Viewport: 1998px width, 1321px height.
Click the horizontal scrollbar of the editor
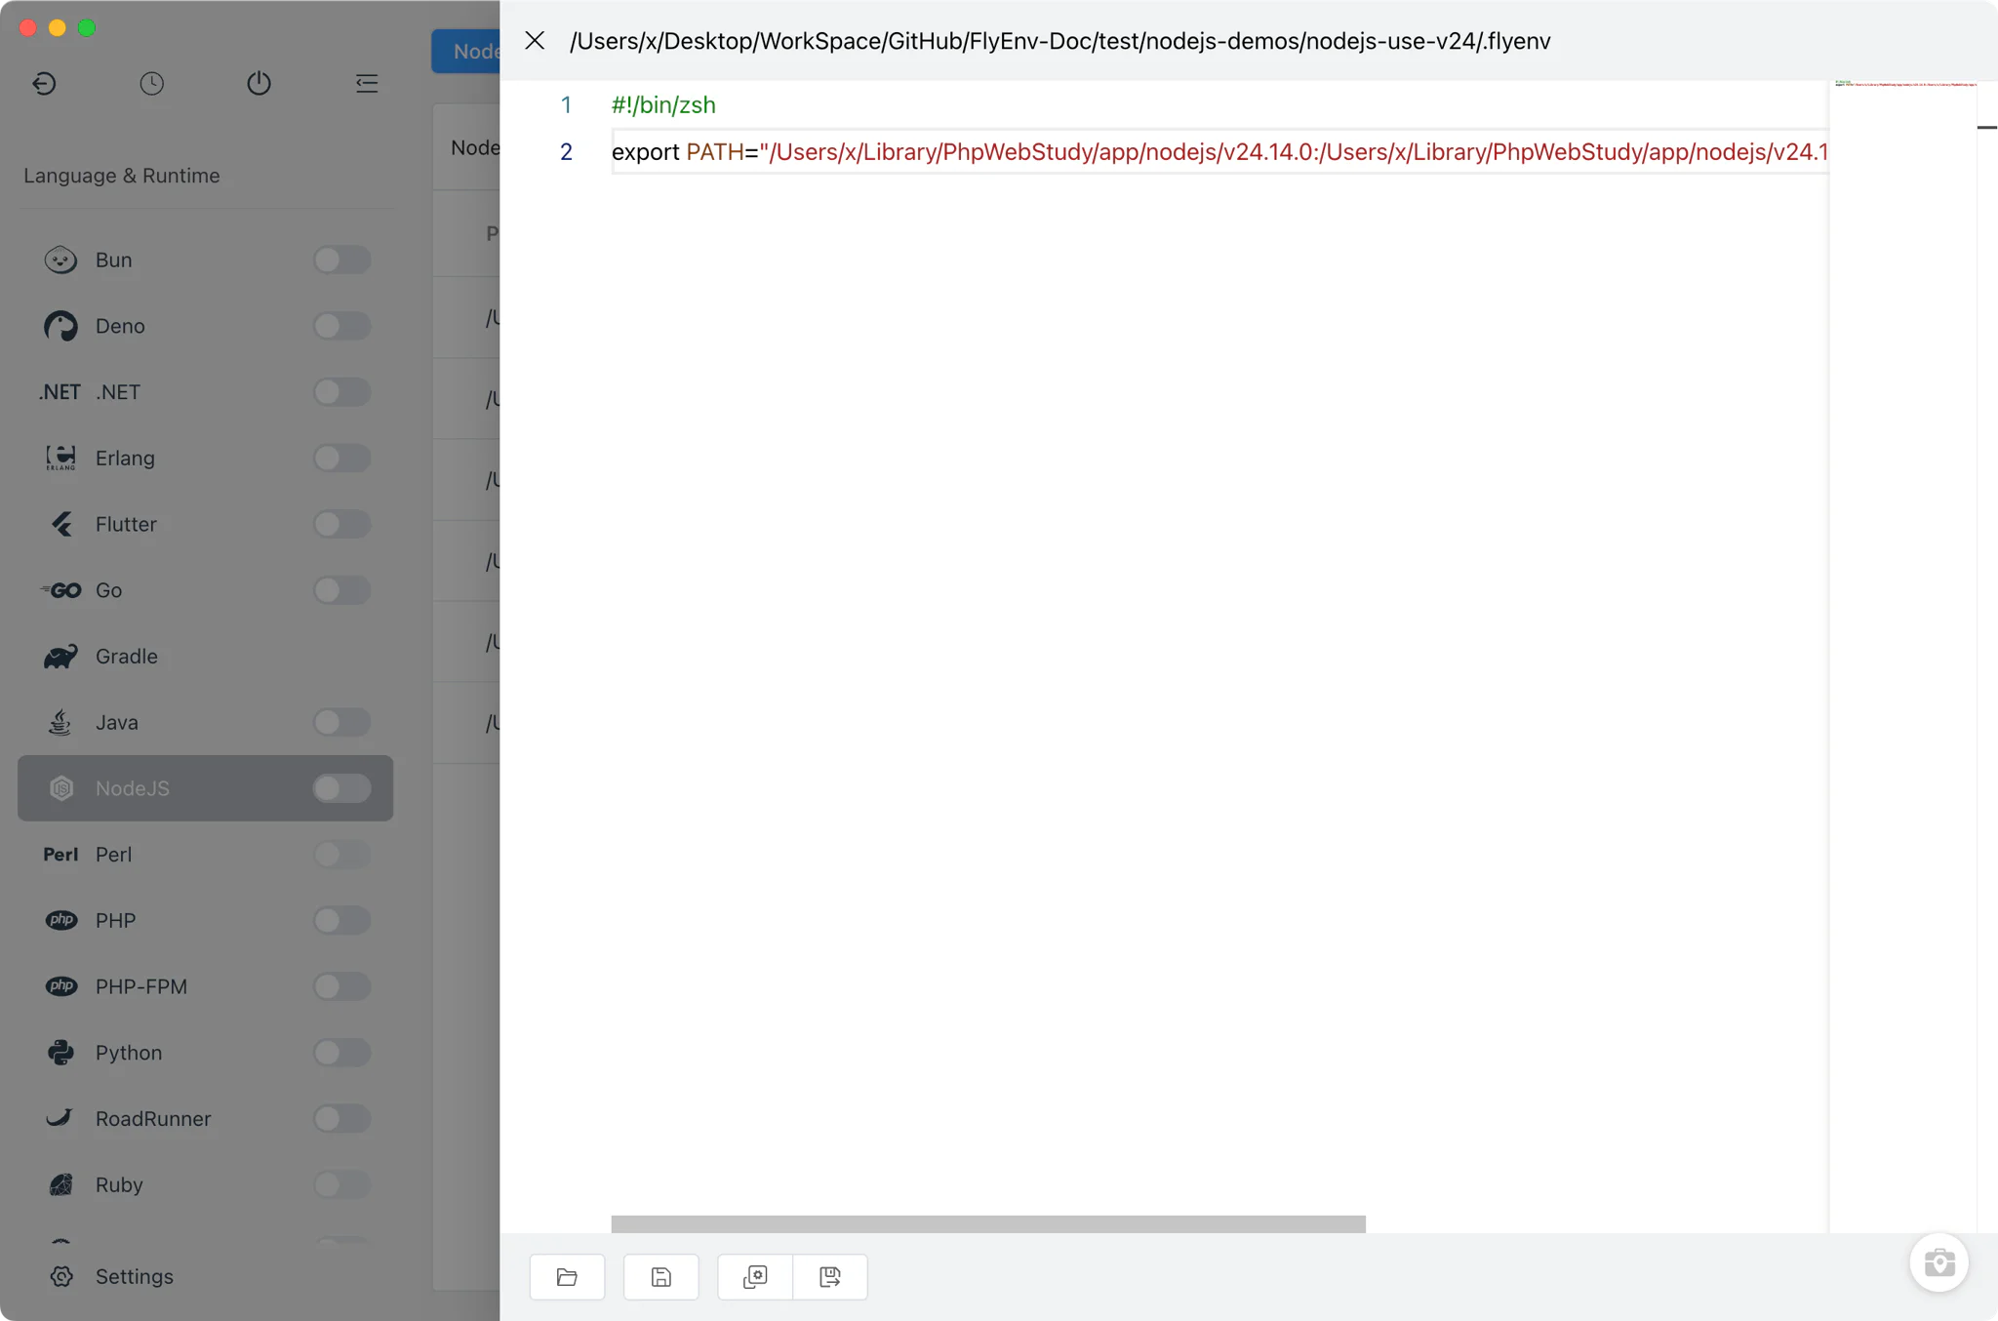988,1223
